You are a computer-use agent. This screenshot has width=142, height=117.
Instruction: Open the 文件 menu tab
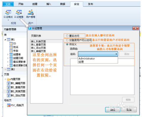coord(8,4)
